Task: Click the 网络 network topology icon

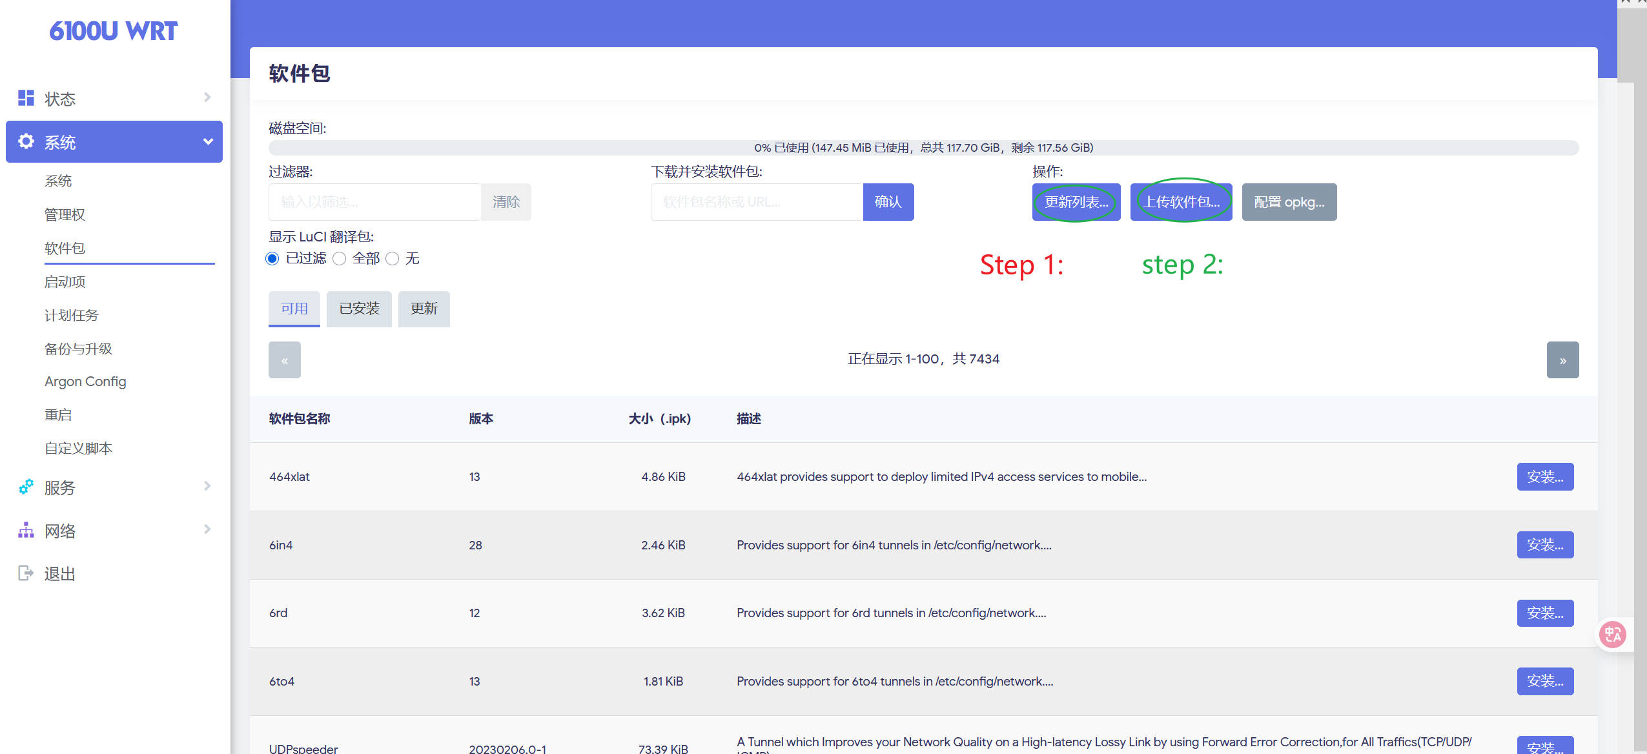Action: coord(26,531)
